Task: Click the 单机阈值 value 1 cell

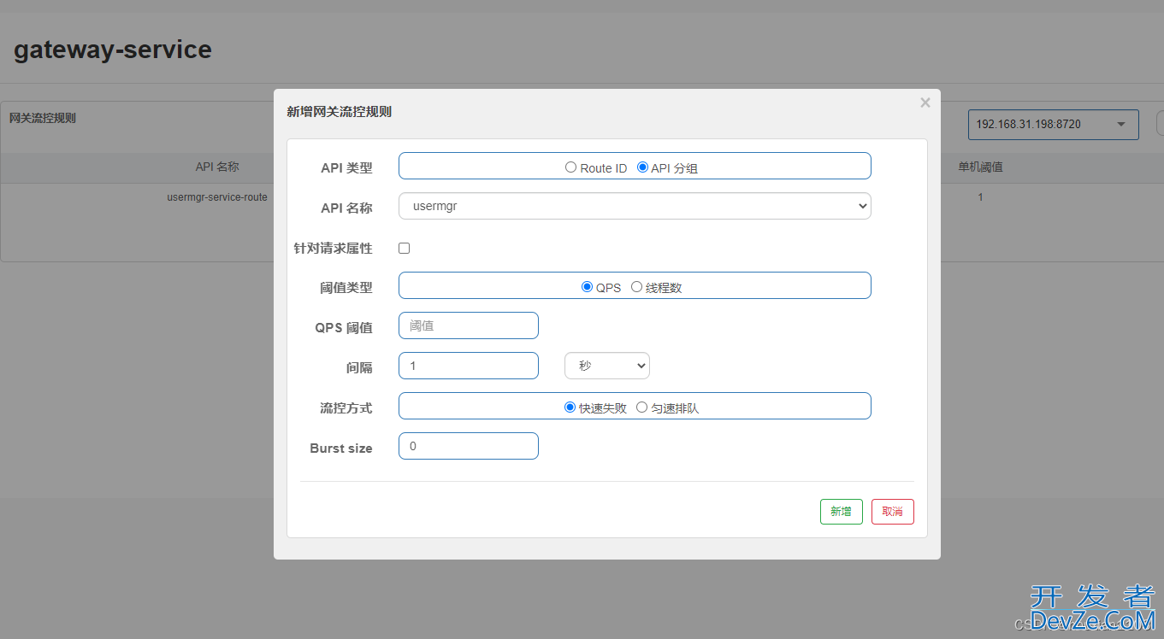Action: [980, 197]
